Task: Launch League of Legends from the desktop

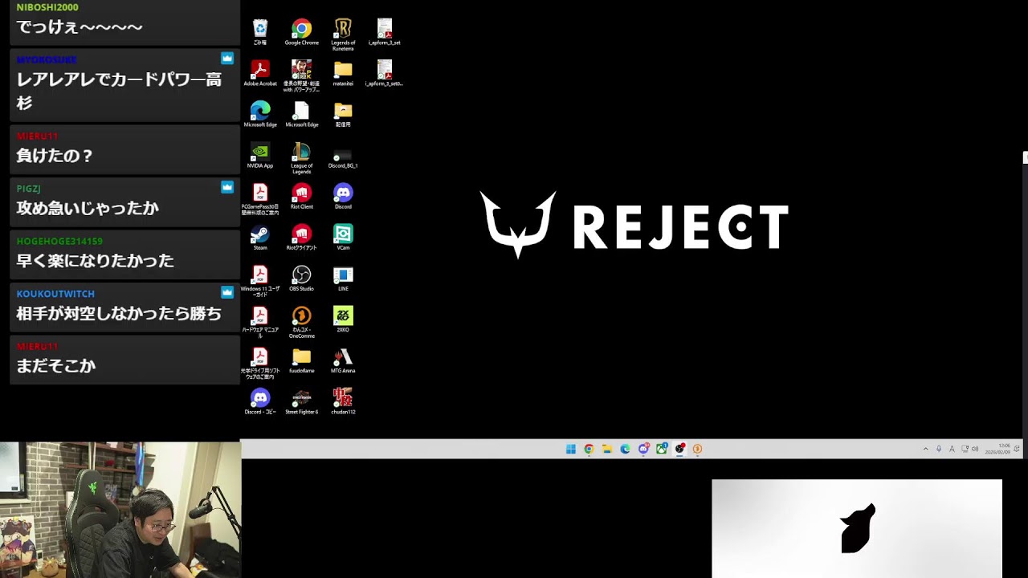Action: 301,157
